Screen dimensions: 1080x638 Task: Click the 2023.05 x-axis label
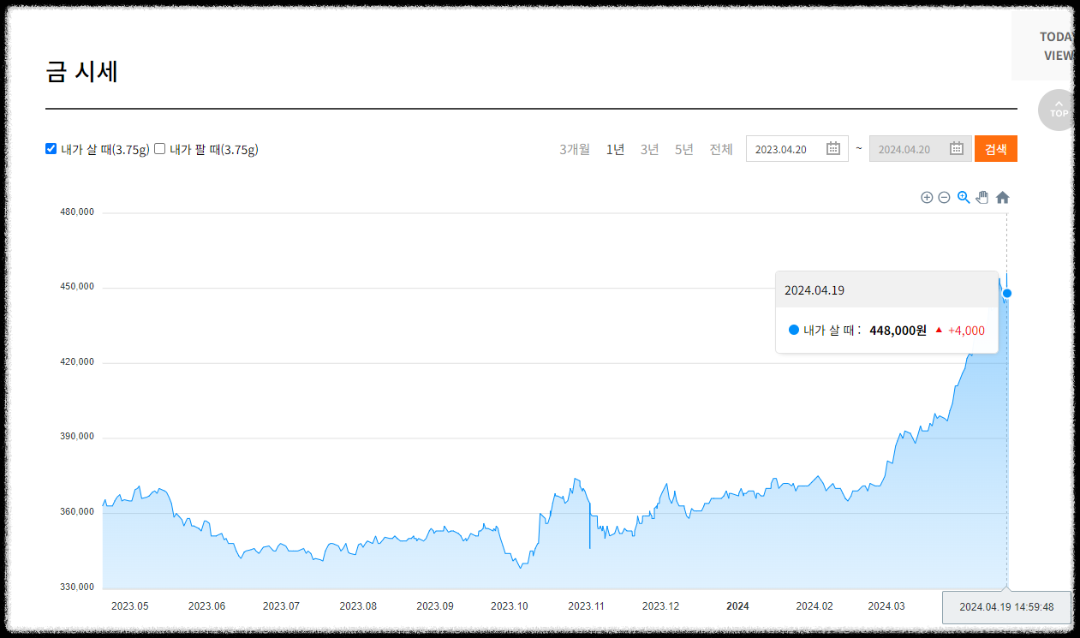click(129, 606)
